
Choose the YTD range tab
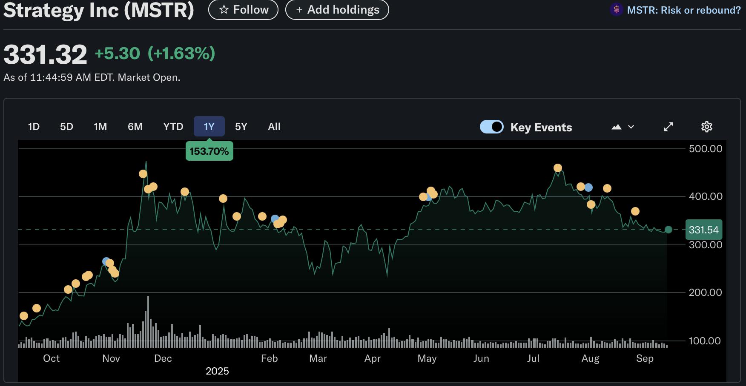tap(173, 127)
